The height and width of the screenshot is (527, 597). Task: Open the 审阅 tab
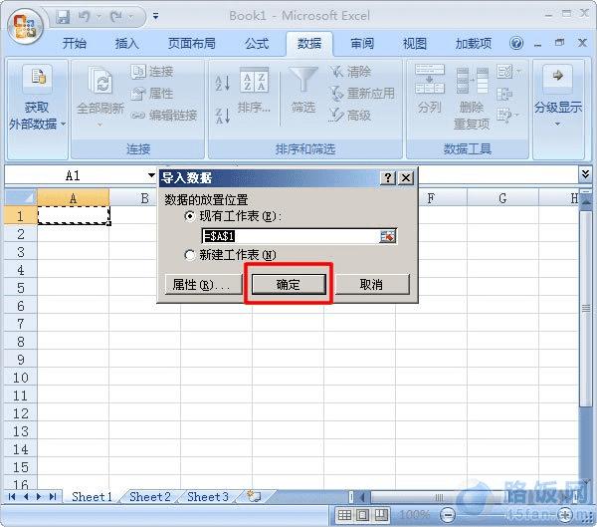coord(362,44)
